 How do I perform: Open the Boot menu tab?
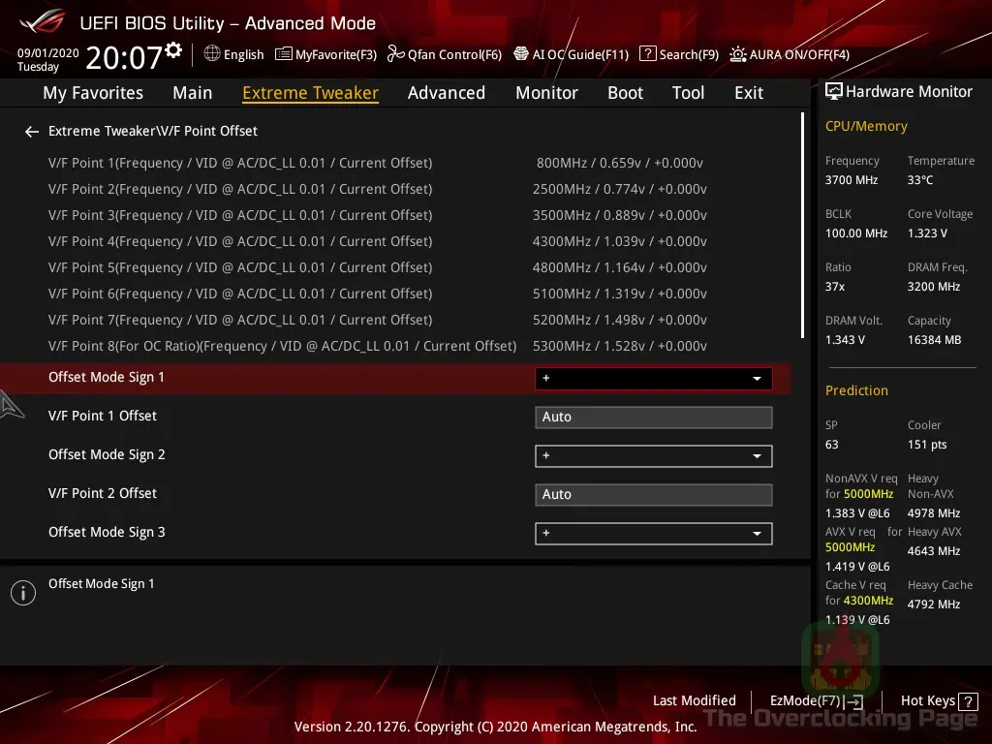pyautogui.click(x=625, y=92)
